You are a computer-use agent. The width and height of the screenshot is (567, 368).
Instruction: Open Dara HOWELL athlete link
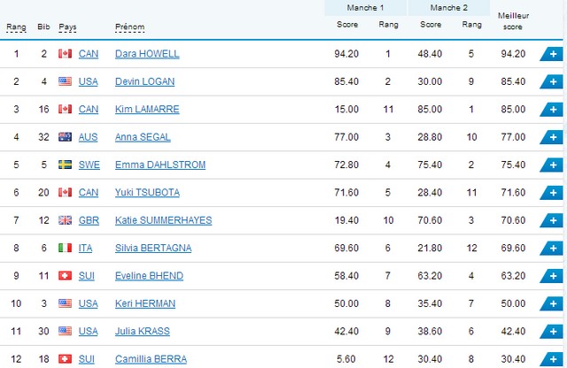point(147,54)
